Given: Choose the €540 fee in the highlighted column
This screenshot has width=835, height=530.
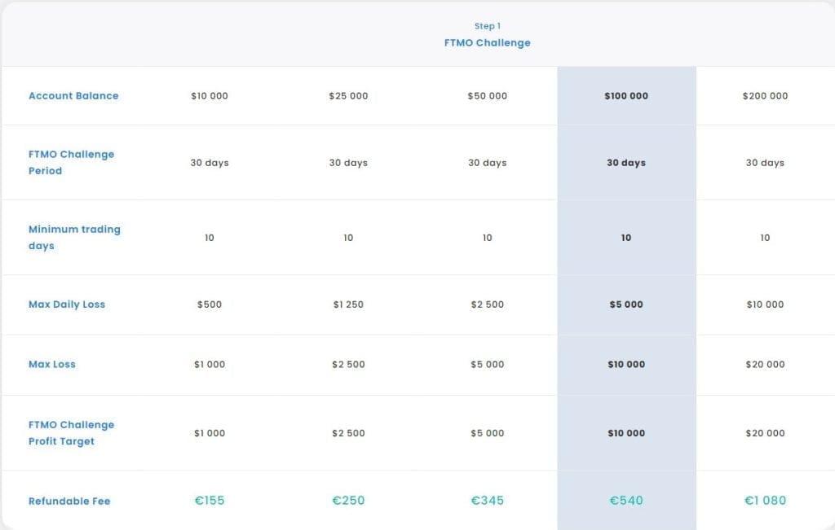Looking at the screenshot, I should click(626, 501).
